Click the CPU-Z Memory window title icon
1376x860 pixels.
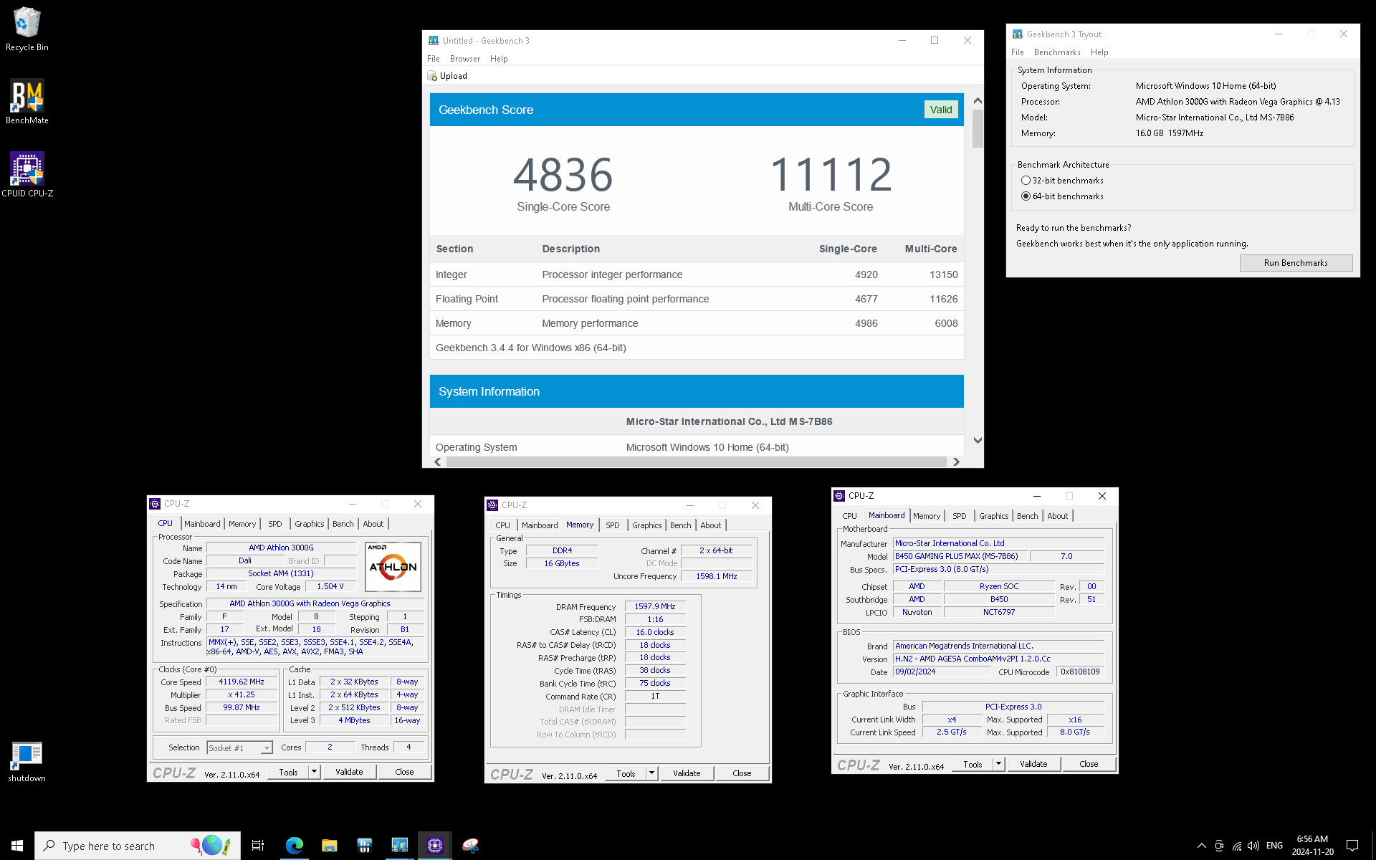tap(492, 505)
